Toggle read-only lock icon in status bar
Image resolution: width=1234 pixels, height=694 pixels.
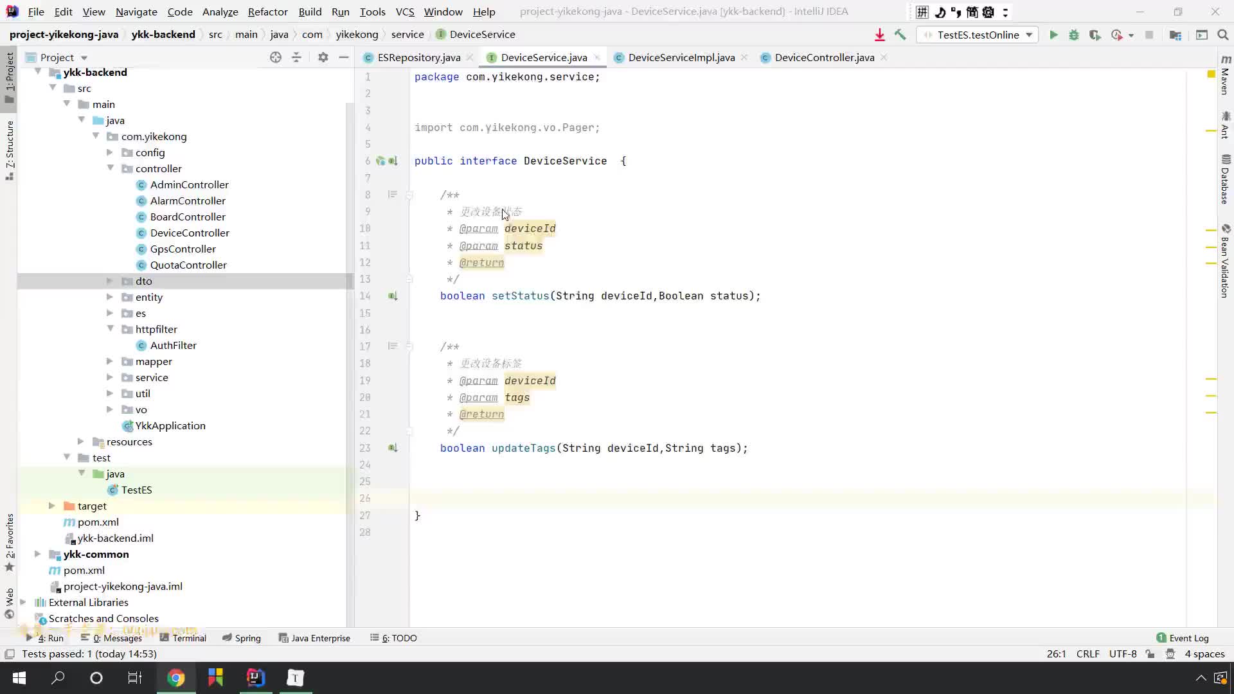coord(1150,654)
